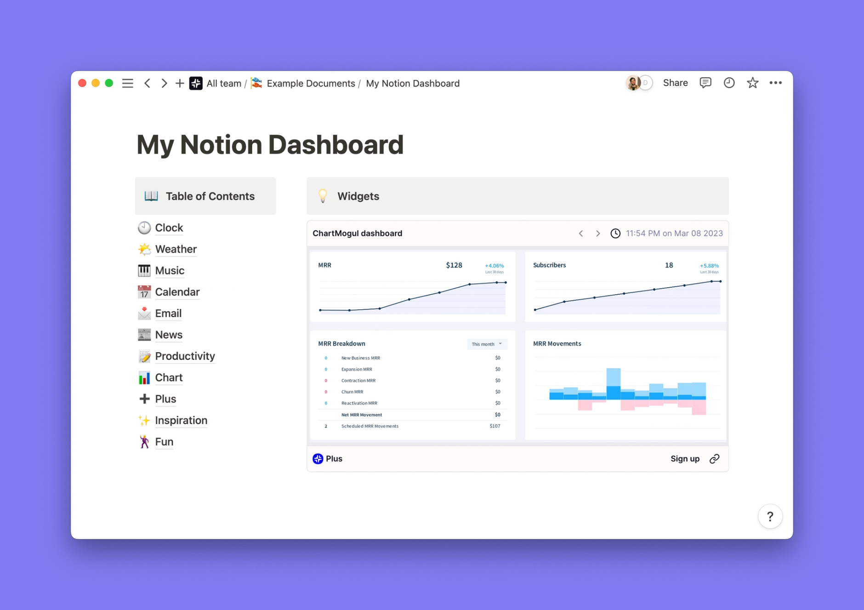Open the News link in contents

click(x=169, y=335)
